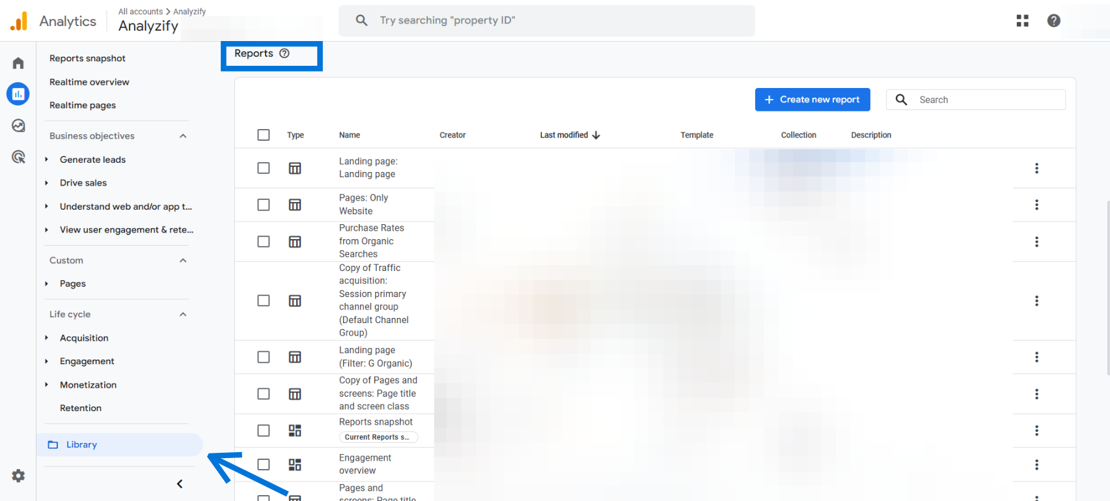This screenshot has width=1110, height=501.
Task: Click the Current Reports snapshot chip
Action: (378, 437)
